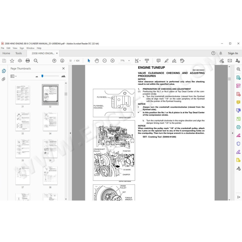This screenshot has width=242, height=242.
Task: Print the document
Action: [x=28, y=60]
